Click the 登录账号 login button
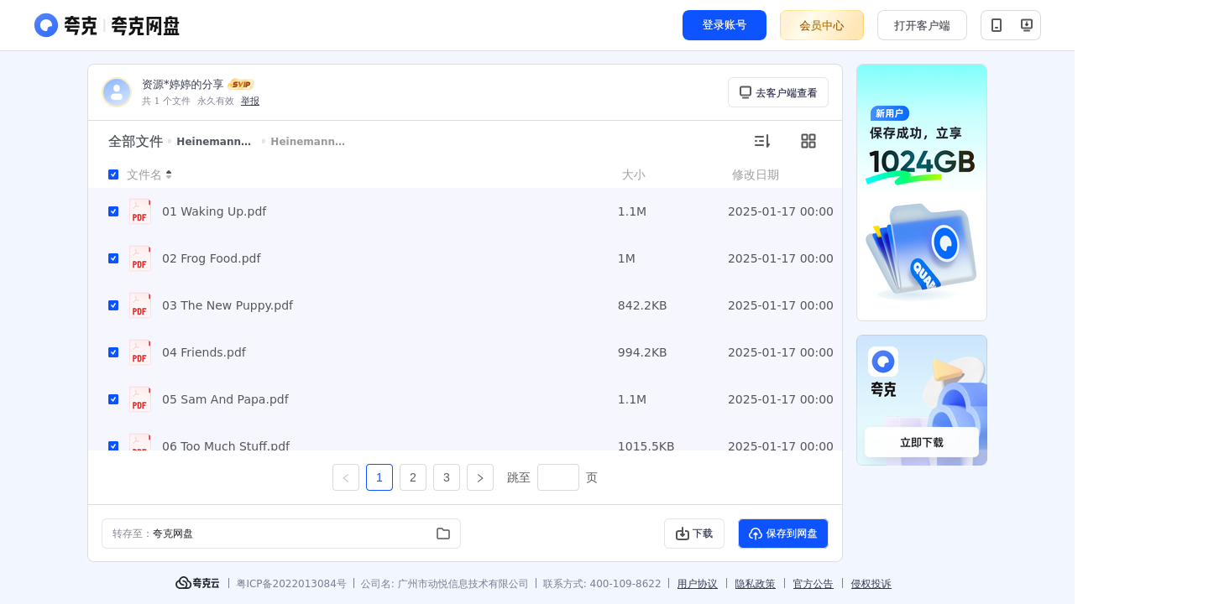The height and width of the screenshot is (604, 1219). click(x=725, y=25)
